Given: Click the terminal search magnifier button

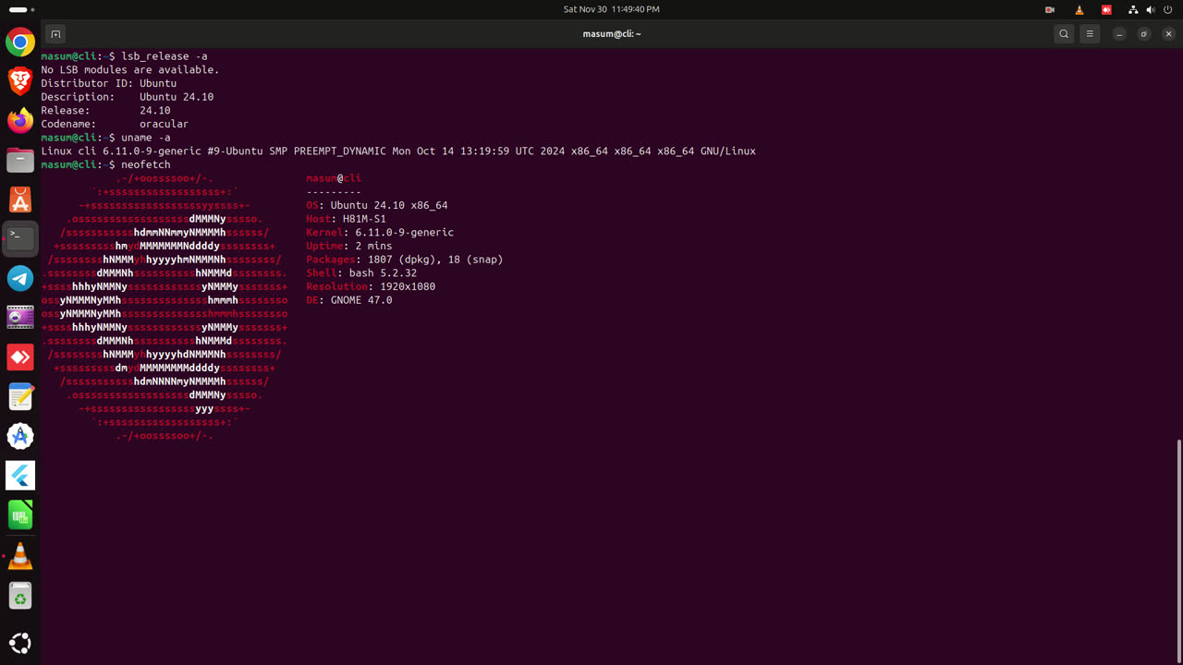Looking at the screenshot, I should click(1064, 34).
